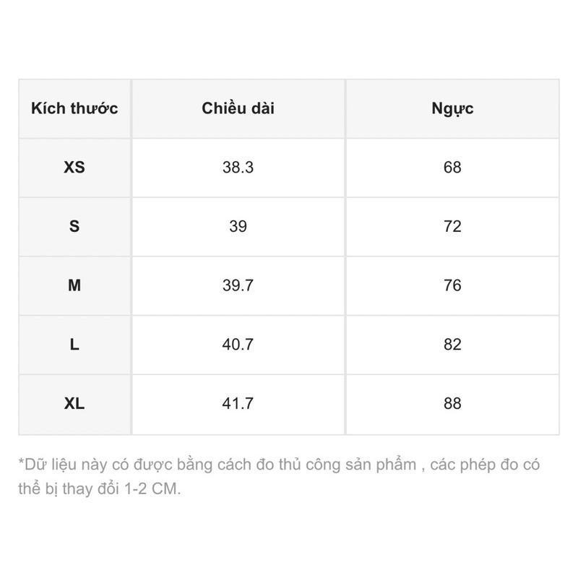The width and height of the screenshot is (578, 578).
Task: Select the XL size row label
Action: (74, 404)
